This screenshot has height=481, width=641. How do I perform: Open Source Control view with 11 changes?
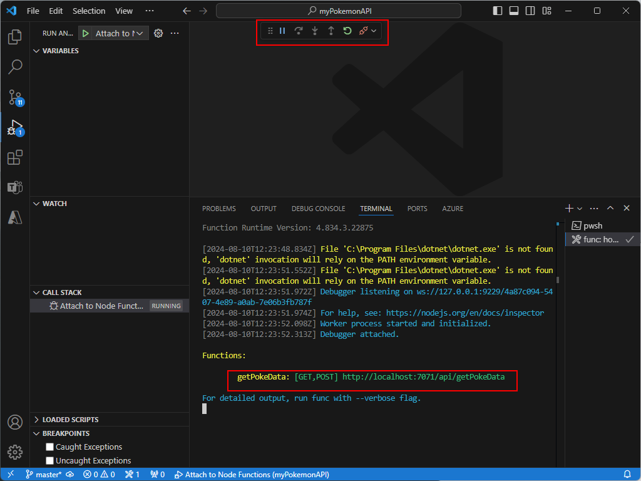pyautogui.click(x=16, y=97)
